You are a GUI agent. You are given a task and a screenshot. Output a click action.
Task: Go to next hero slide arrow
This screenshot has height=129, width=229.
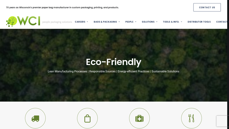(219, 65)
